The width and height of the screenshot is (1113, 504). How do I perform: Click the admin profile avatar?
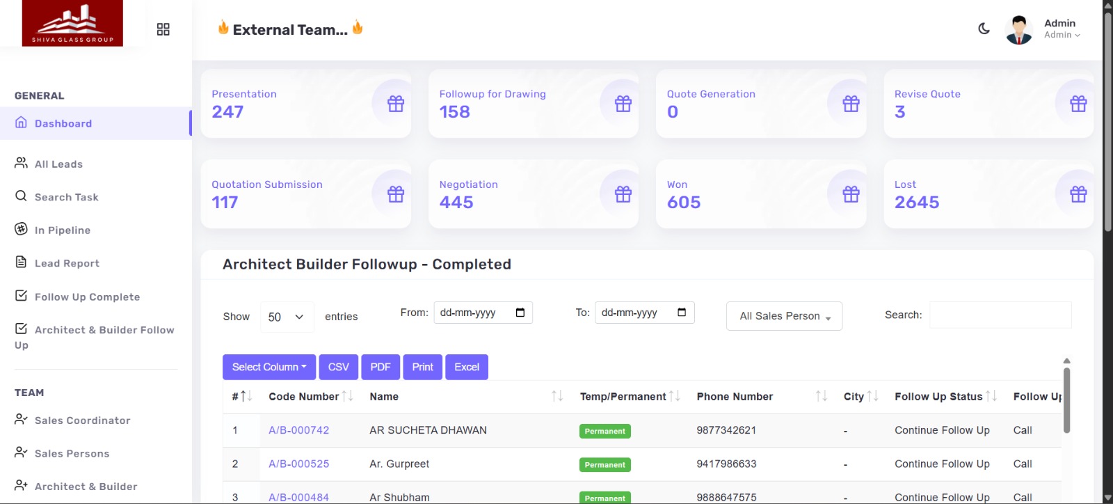coord(1019,29)
